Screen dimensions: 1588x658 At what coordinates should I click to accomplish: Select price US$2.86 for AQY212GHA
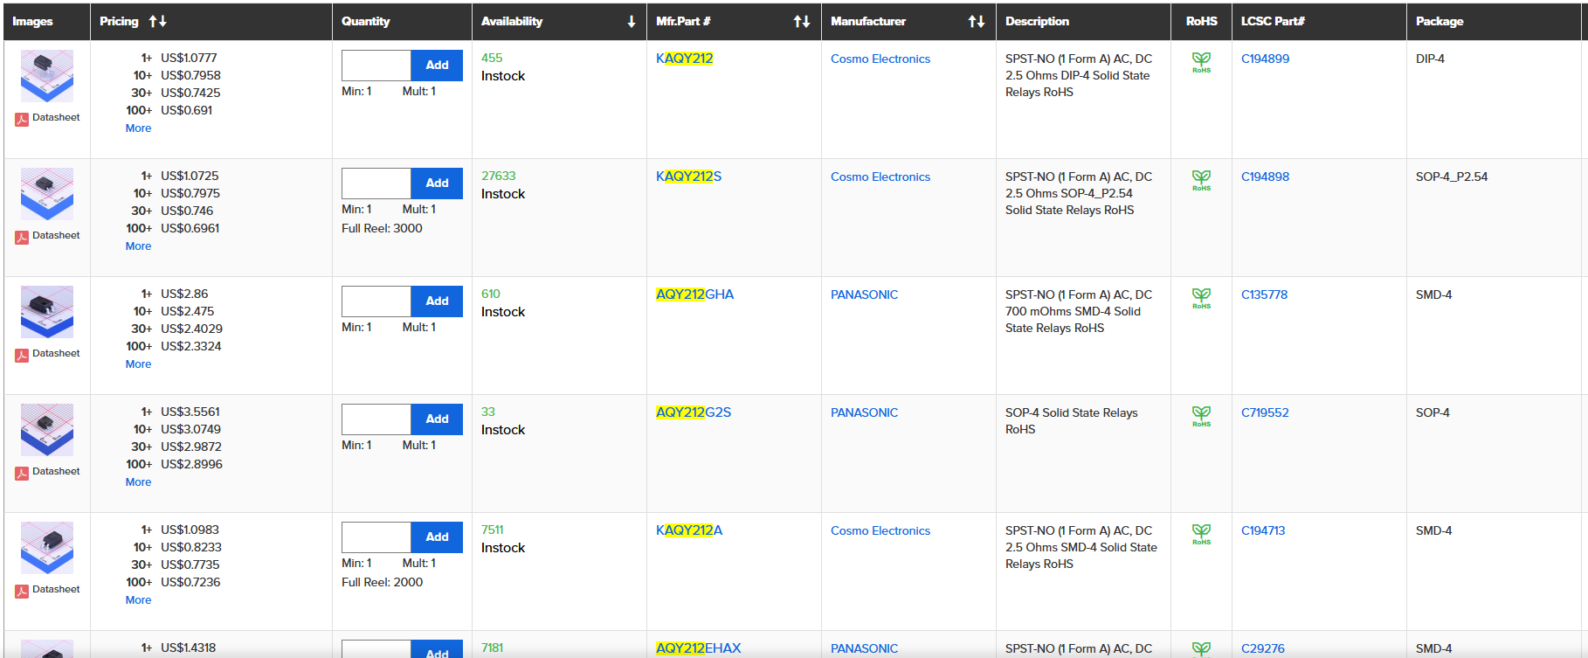pyautogui.click(x=184, y=294)
